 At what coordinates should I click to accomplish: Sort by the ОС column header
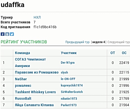coord(124,53)
